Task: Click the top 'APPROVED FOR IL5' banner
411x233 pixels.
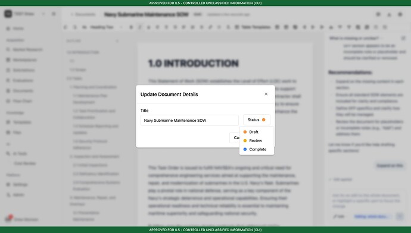Action: click(205, 3)
